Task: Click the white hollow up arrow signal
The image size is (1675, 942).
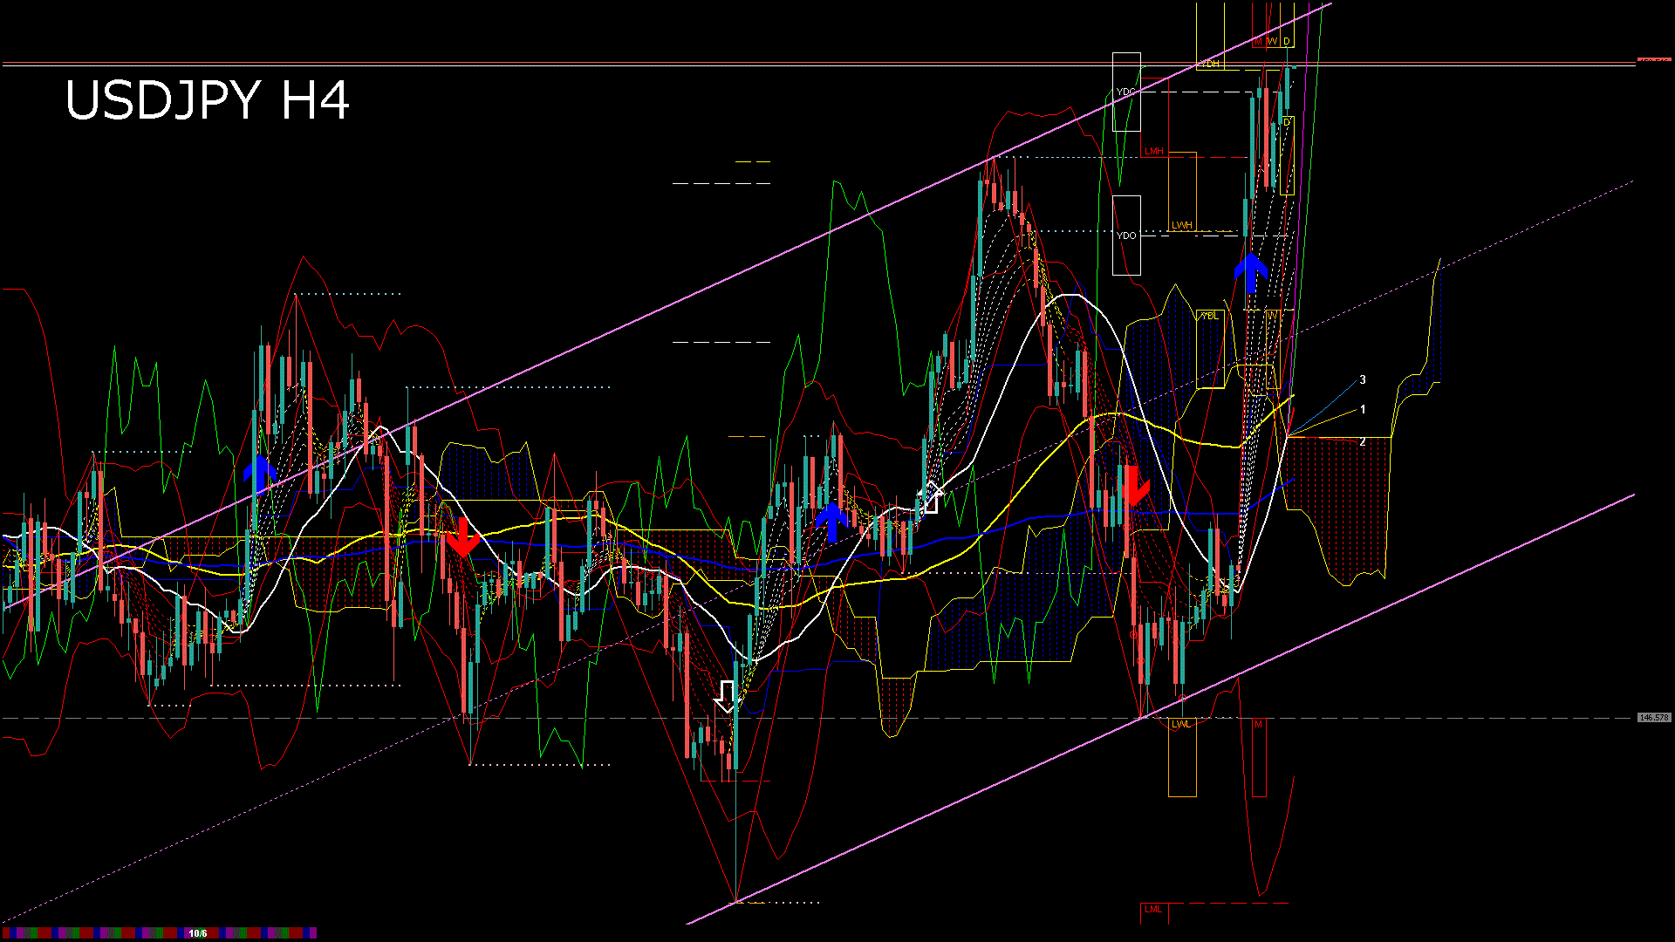Action: coord(930,497)
